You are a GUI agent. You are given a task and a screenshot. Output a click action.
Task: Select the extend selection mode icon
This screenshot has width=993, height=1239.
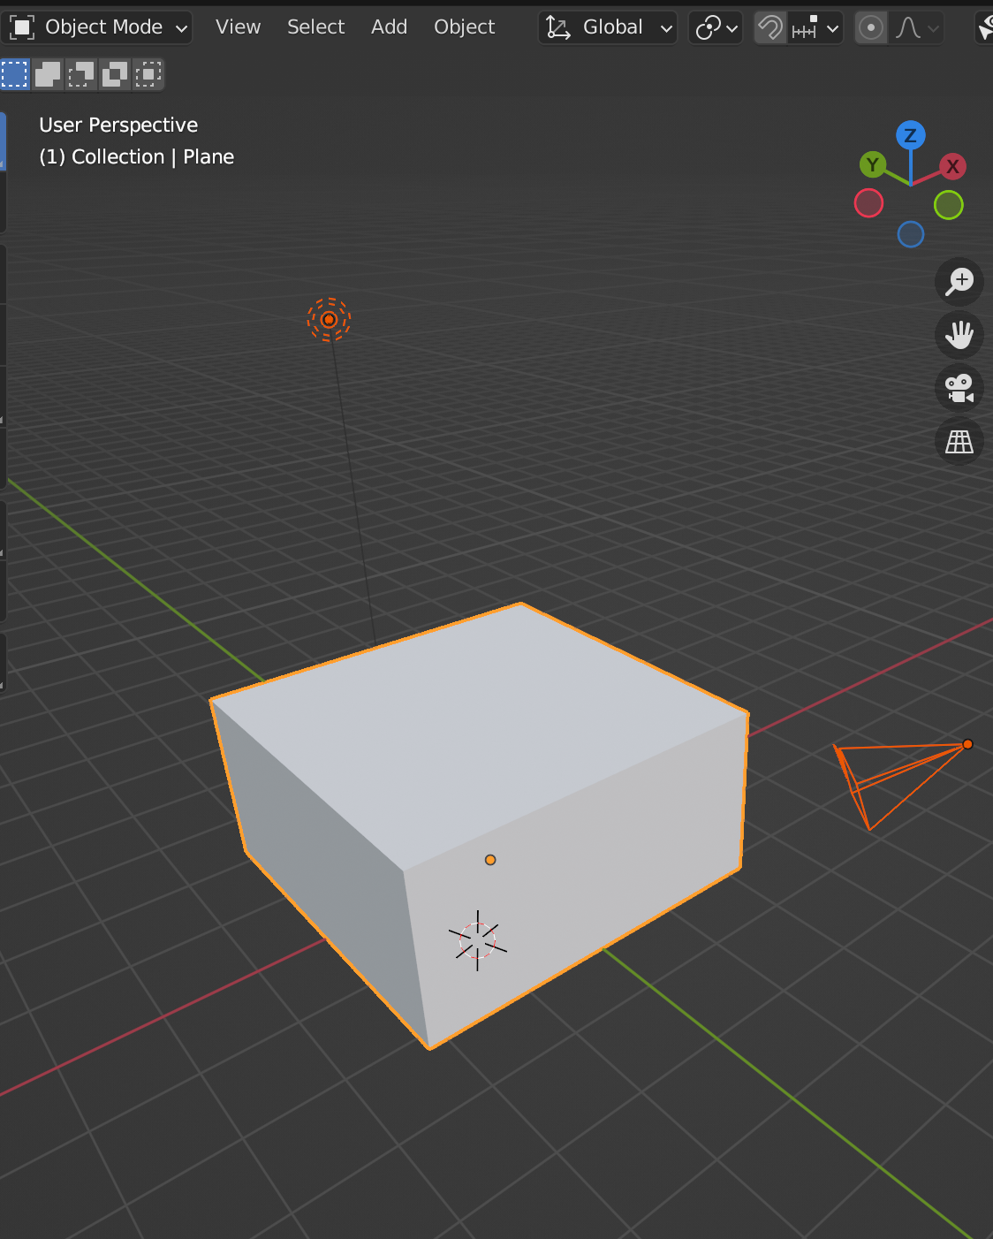tap(48, 74)
